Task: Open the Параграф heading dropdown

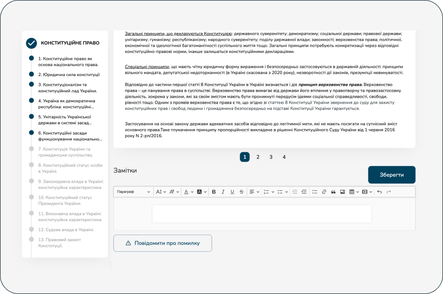Action: click(x=133, y=192)
